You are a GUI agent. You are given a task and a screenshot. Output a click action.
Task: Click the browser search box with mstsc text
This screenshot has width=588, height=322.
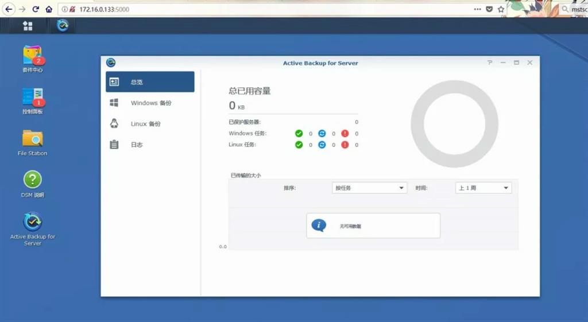click(x=574, y=9)
